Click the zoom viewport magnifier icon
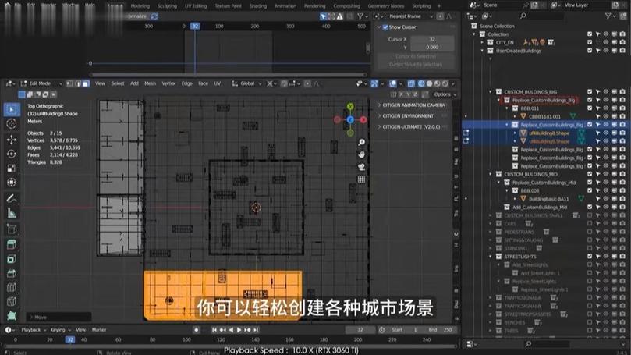 (x=361, y=142)
